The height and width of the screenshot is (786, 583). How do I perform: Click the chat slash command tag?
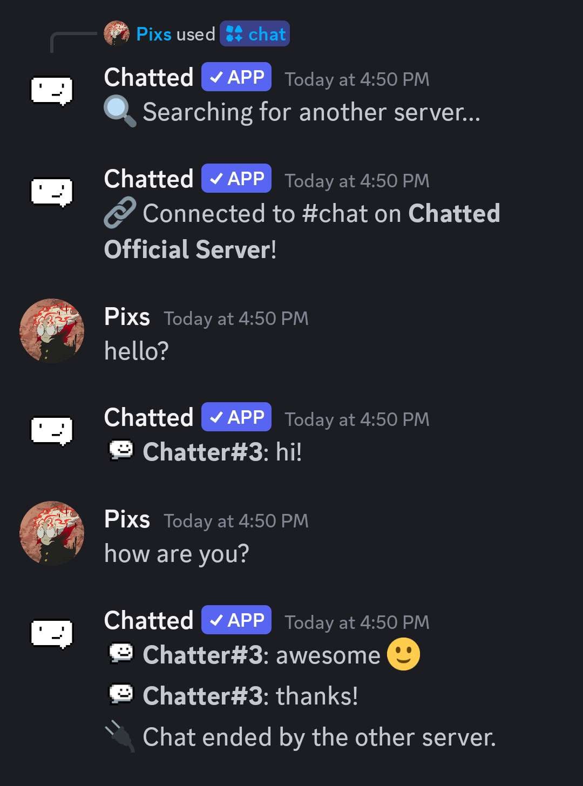(255, 34)
